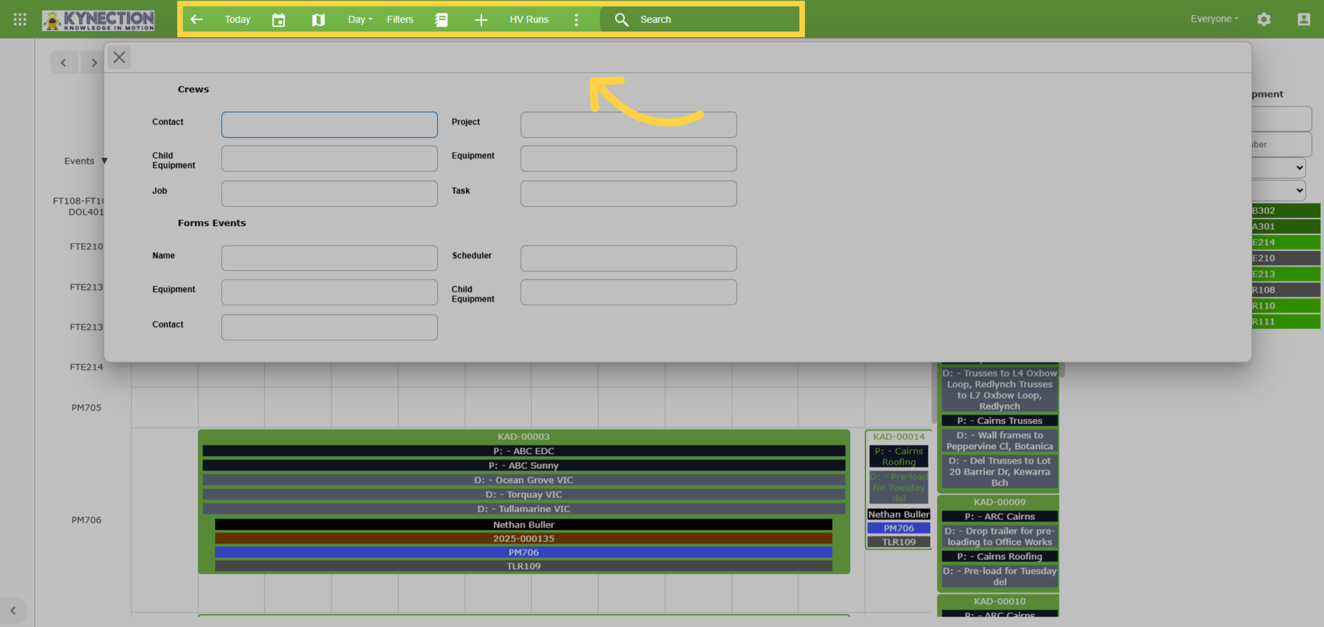Click Forms Events Child Equipment field
Image resolution: width=1324 pixels, height=627 pixels.
(628, 292)
